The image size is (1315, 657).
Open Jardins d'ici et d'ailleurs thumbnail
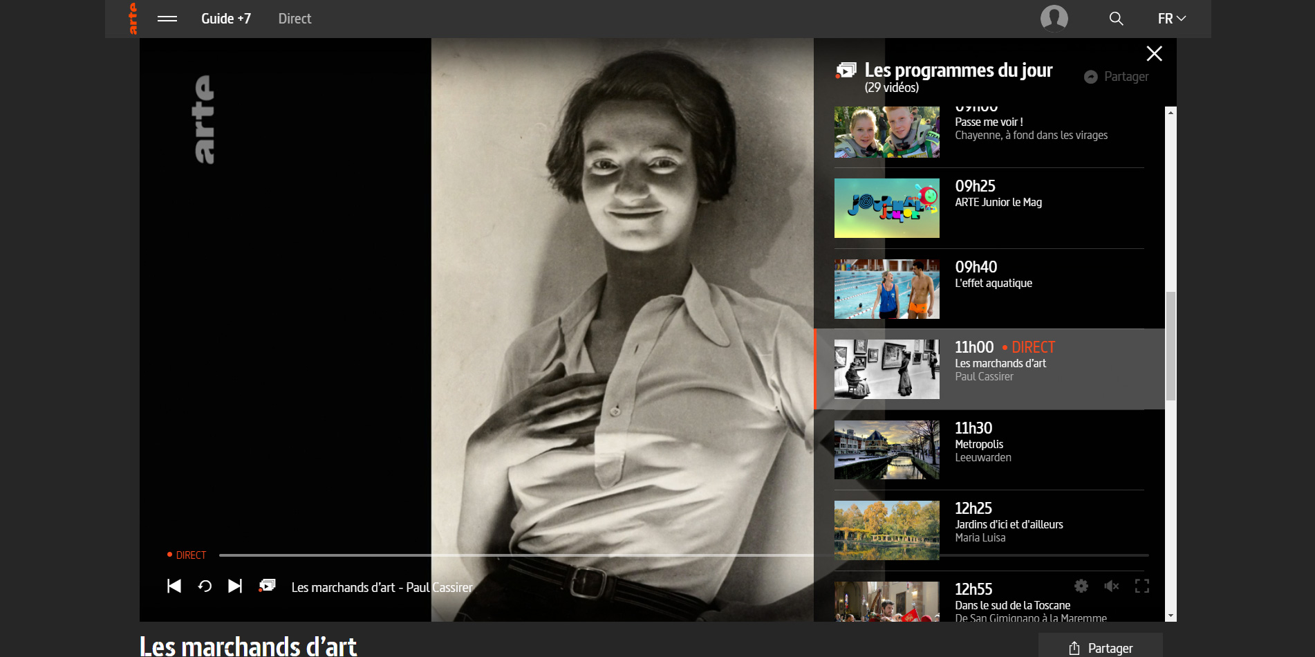(x=887, y=530)
